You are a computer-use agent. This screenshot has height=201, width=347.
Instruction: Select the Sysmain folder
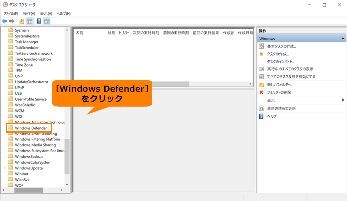pyautogui.click(x=22, y=30)
